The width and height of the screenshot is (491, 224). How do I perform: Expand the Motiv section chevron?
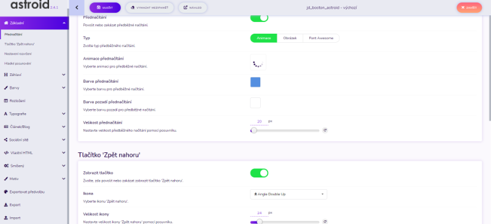tap(64, 179)
